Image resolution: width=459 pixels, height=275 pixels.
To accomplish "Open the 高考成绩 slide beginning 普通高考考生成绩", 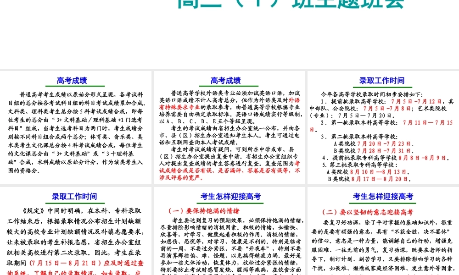I will point(76,127).
